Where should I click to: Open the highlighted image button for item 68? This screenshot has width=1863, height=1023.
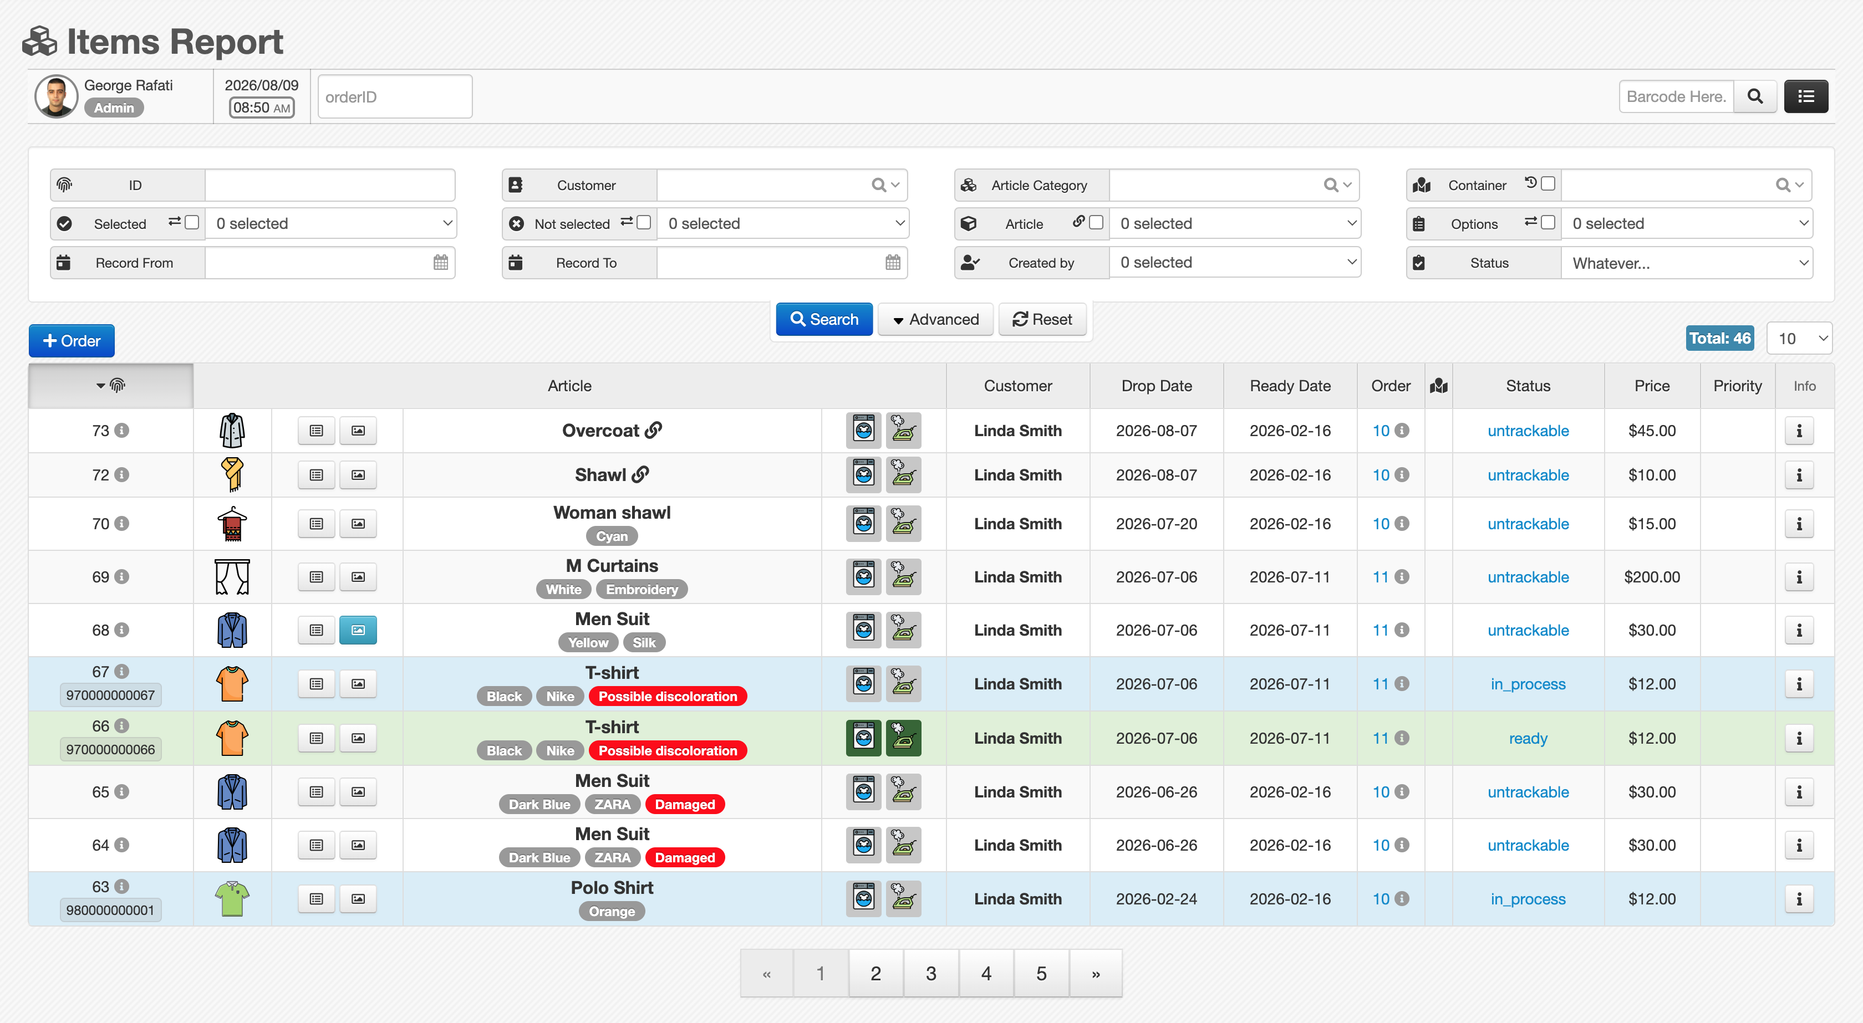pos(358,631)
